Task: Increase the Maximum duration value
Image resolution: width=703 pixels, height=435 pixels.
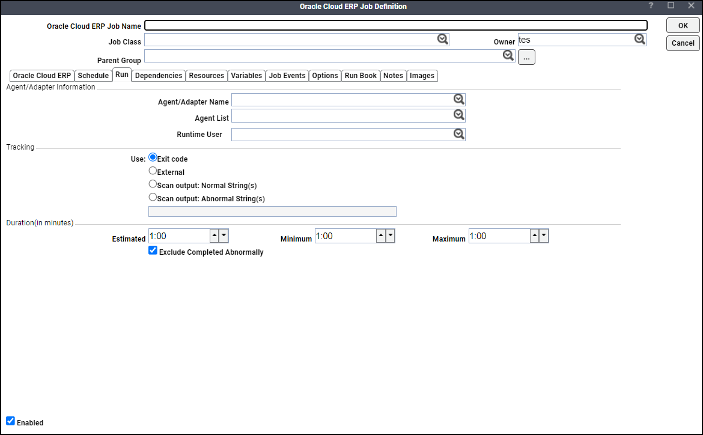Action: pos(534,236)
